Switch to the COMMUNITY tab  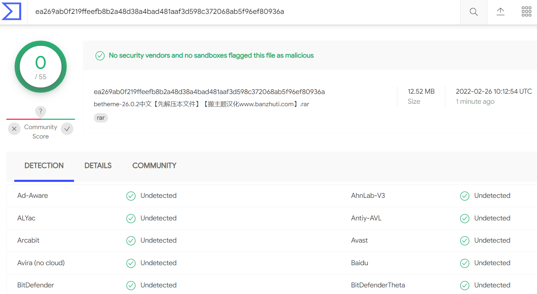pyautogui.click(x=155, y=166)
